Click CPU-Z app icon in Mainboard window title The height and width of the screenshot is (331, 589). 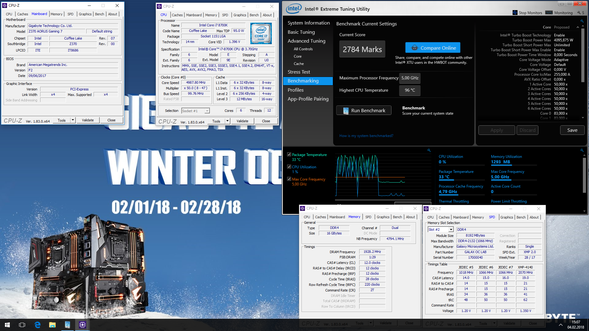(x=5, y=5)
